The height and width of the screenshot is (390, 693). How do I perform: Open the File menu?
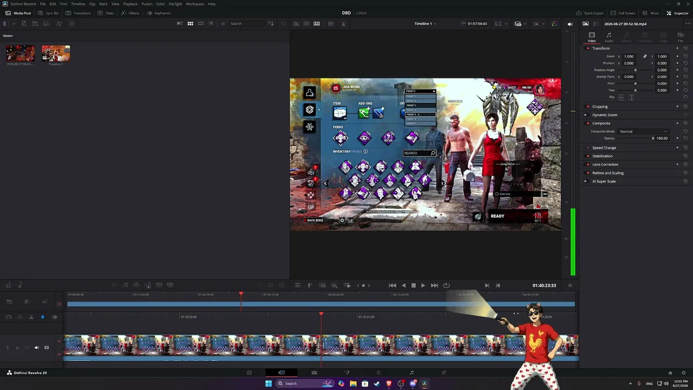[43, 4]
